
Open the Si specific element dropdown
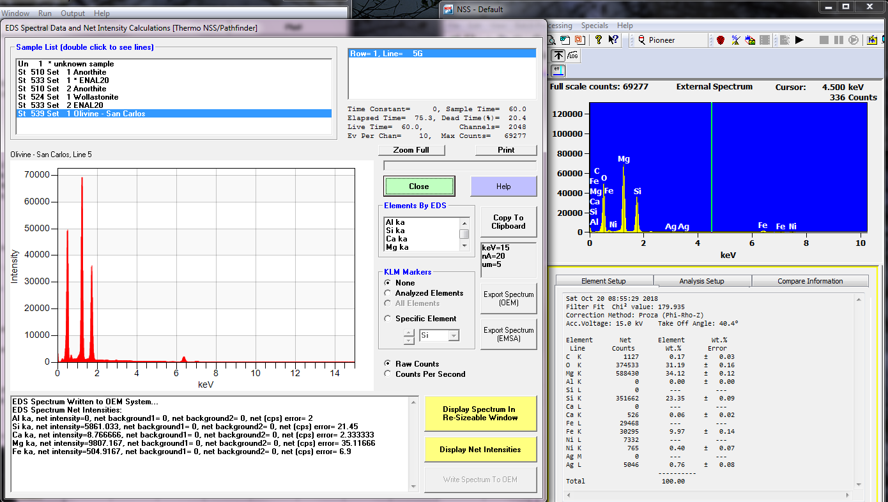coord(454,335)
